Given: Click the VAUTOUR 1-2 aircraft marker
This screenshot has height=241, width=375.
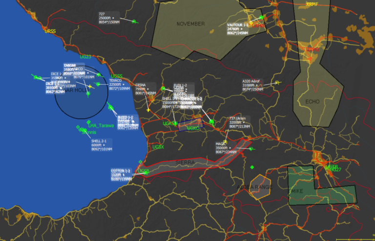Looking at the screenshot, I should click(x=261, y=18).
